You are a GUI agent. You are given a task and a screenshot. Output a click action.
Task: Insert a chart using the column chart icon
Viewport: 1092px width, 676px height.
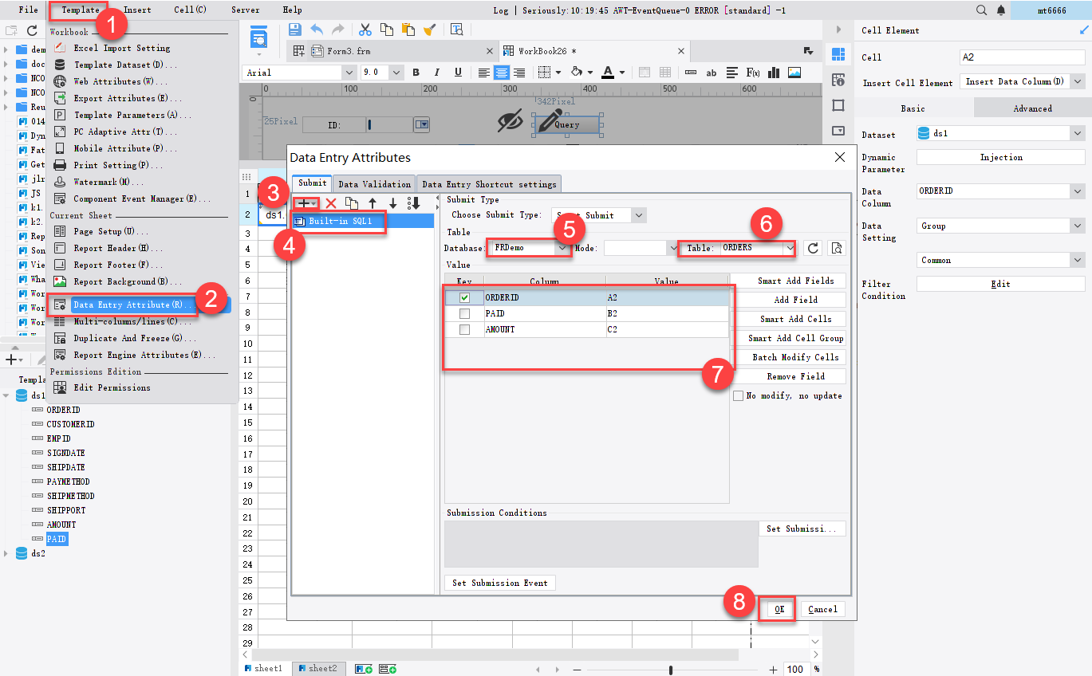click(775, 73)
